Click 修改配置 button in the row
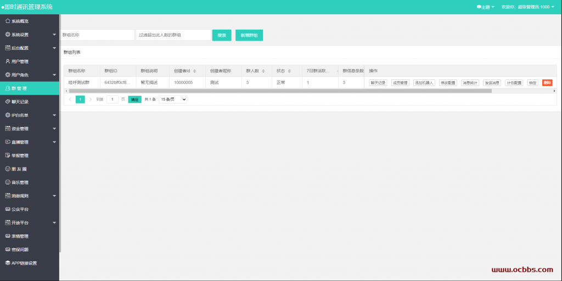 pos(448,83)
